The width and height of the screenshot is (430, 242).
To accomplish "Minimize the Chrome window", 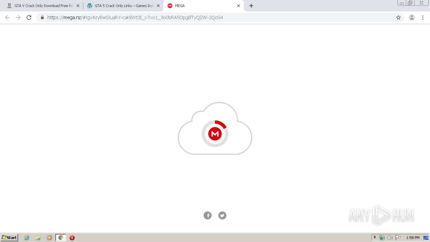I will 402,3.
